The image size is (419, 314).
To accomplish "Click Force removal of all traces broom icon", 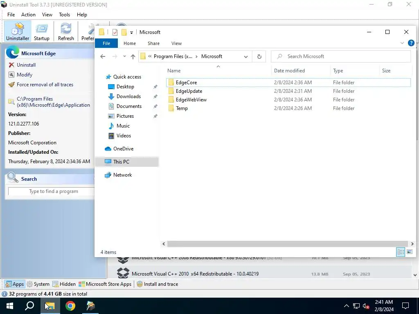I will pyautogui.click(x=11, y=85).
